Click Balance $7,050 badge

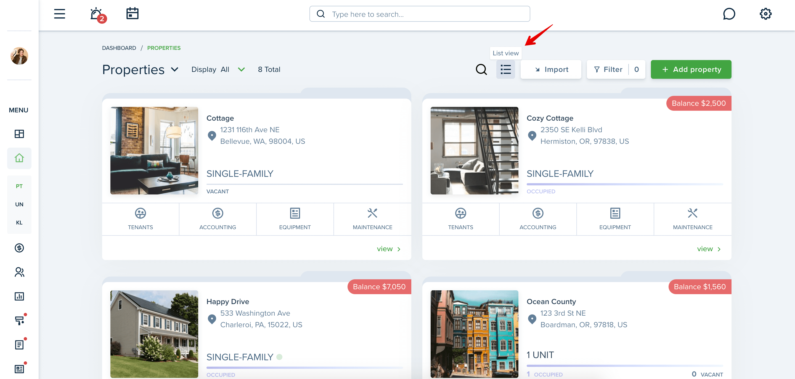pos(379,287)
